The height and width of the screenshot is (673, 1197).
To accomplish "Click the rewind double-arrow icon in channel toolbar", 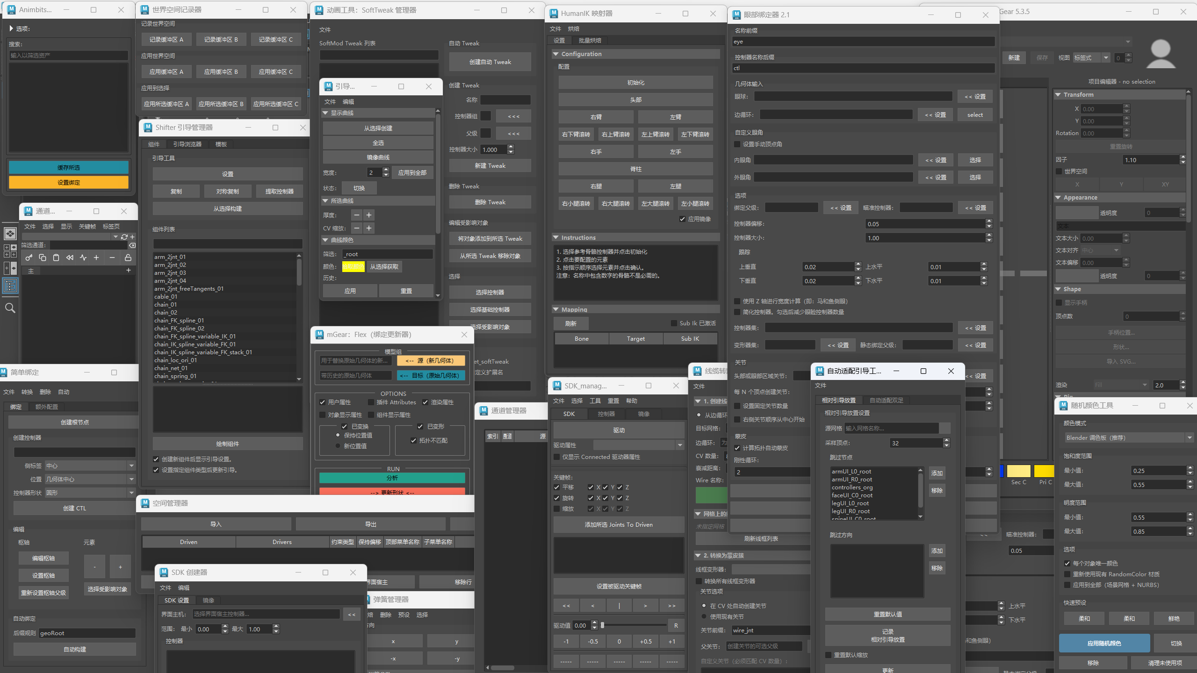I will [x=70, y=258].
